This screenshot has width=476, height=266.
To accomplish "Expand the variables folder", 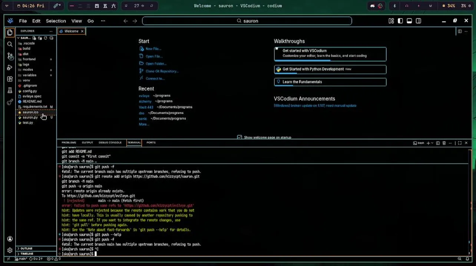I will click(x=36, y=75).
